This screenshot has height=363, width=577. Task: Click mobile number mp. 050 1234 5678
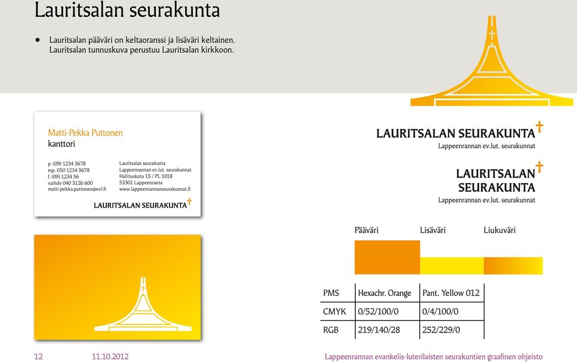69,170
